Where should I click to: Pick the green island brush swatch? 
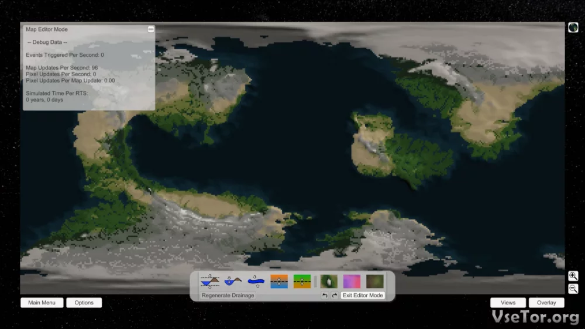(x=329, y=282)
